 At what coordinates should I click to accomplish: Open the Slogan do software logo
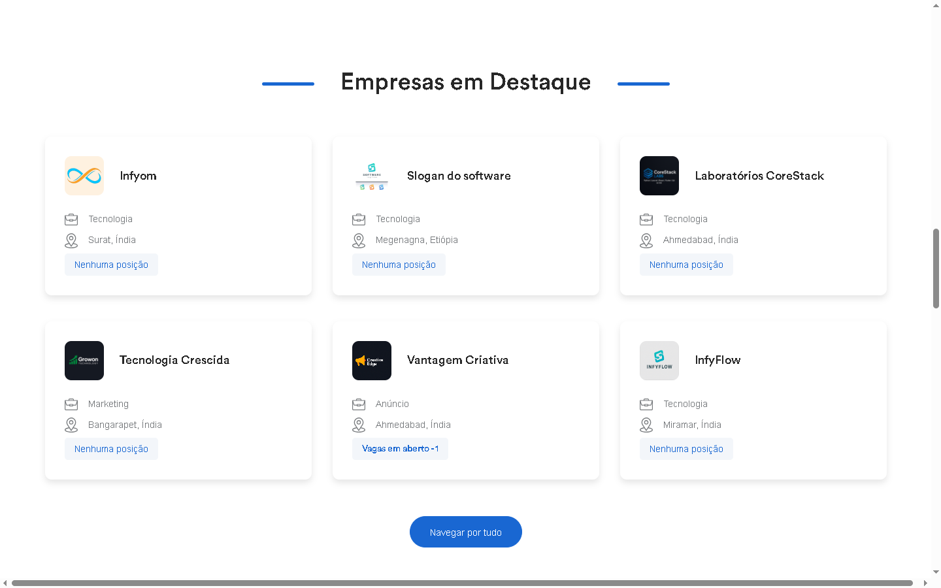click(x=372, y=176)
